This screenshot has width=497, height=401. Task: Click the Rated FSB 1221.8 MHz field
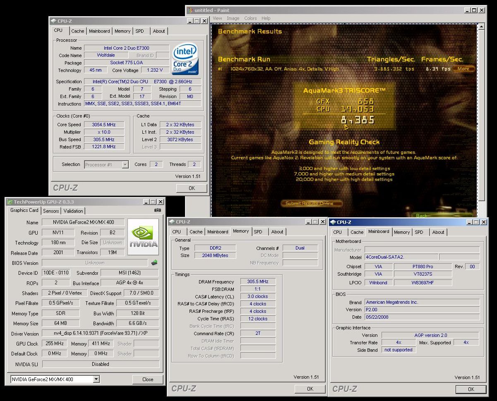pos(104,146)
